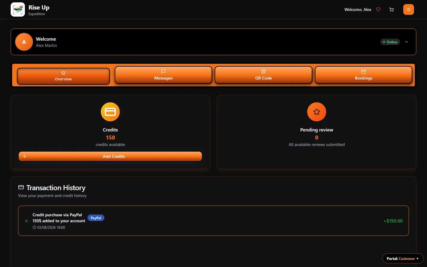427x267 pixels.
Task: Expand the welcome profile chevron
Action: (407, 42)
